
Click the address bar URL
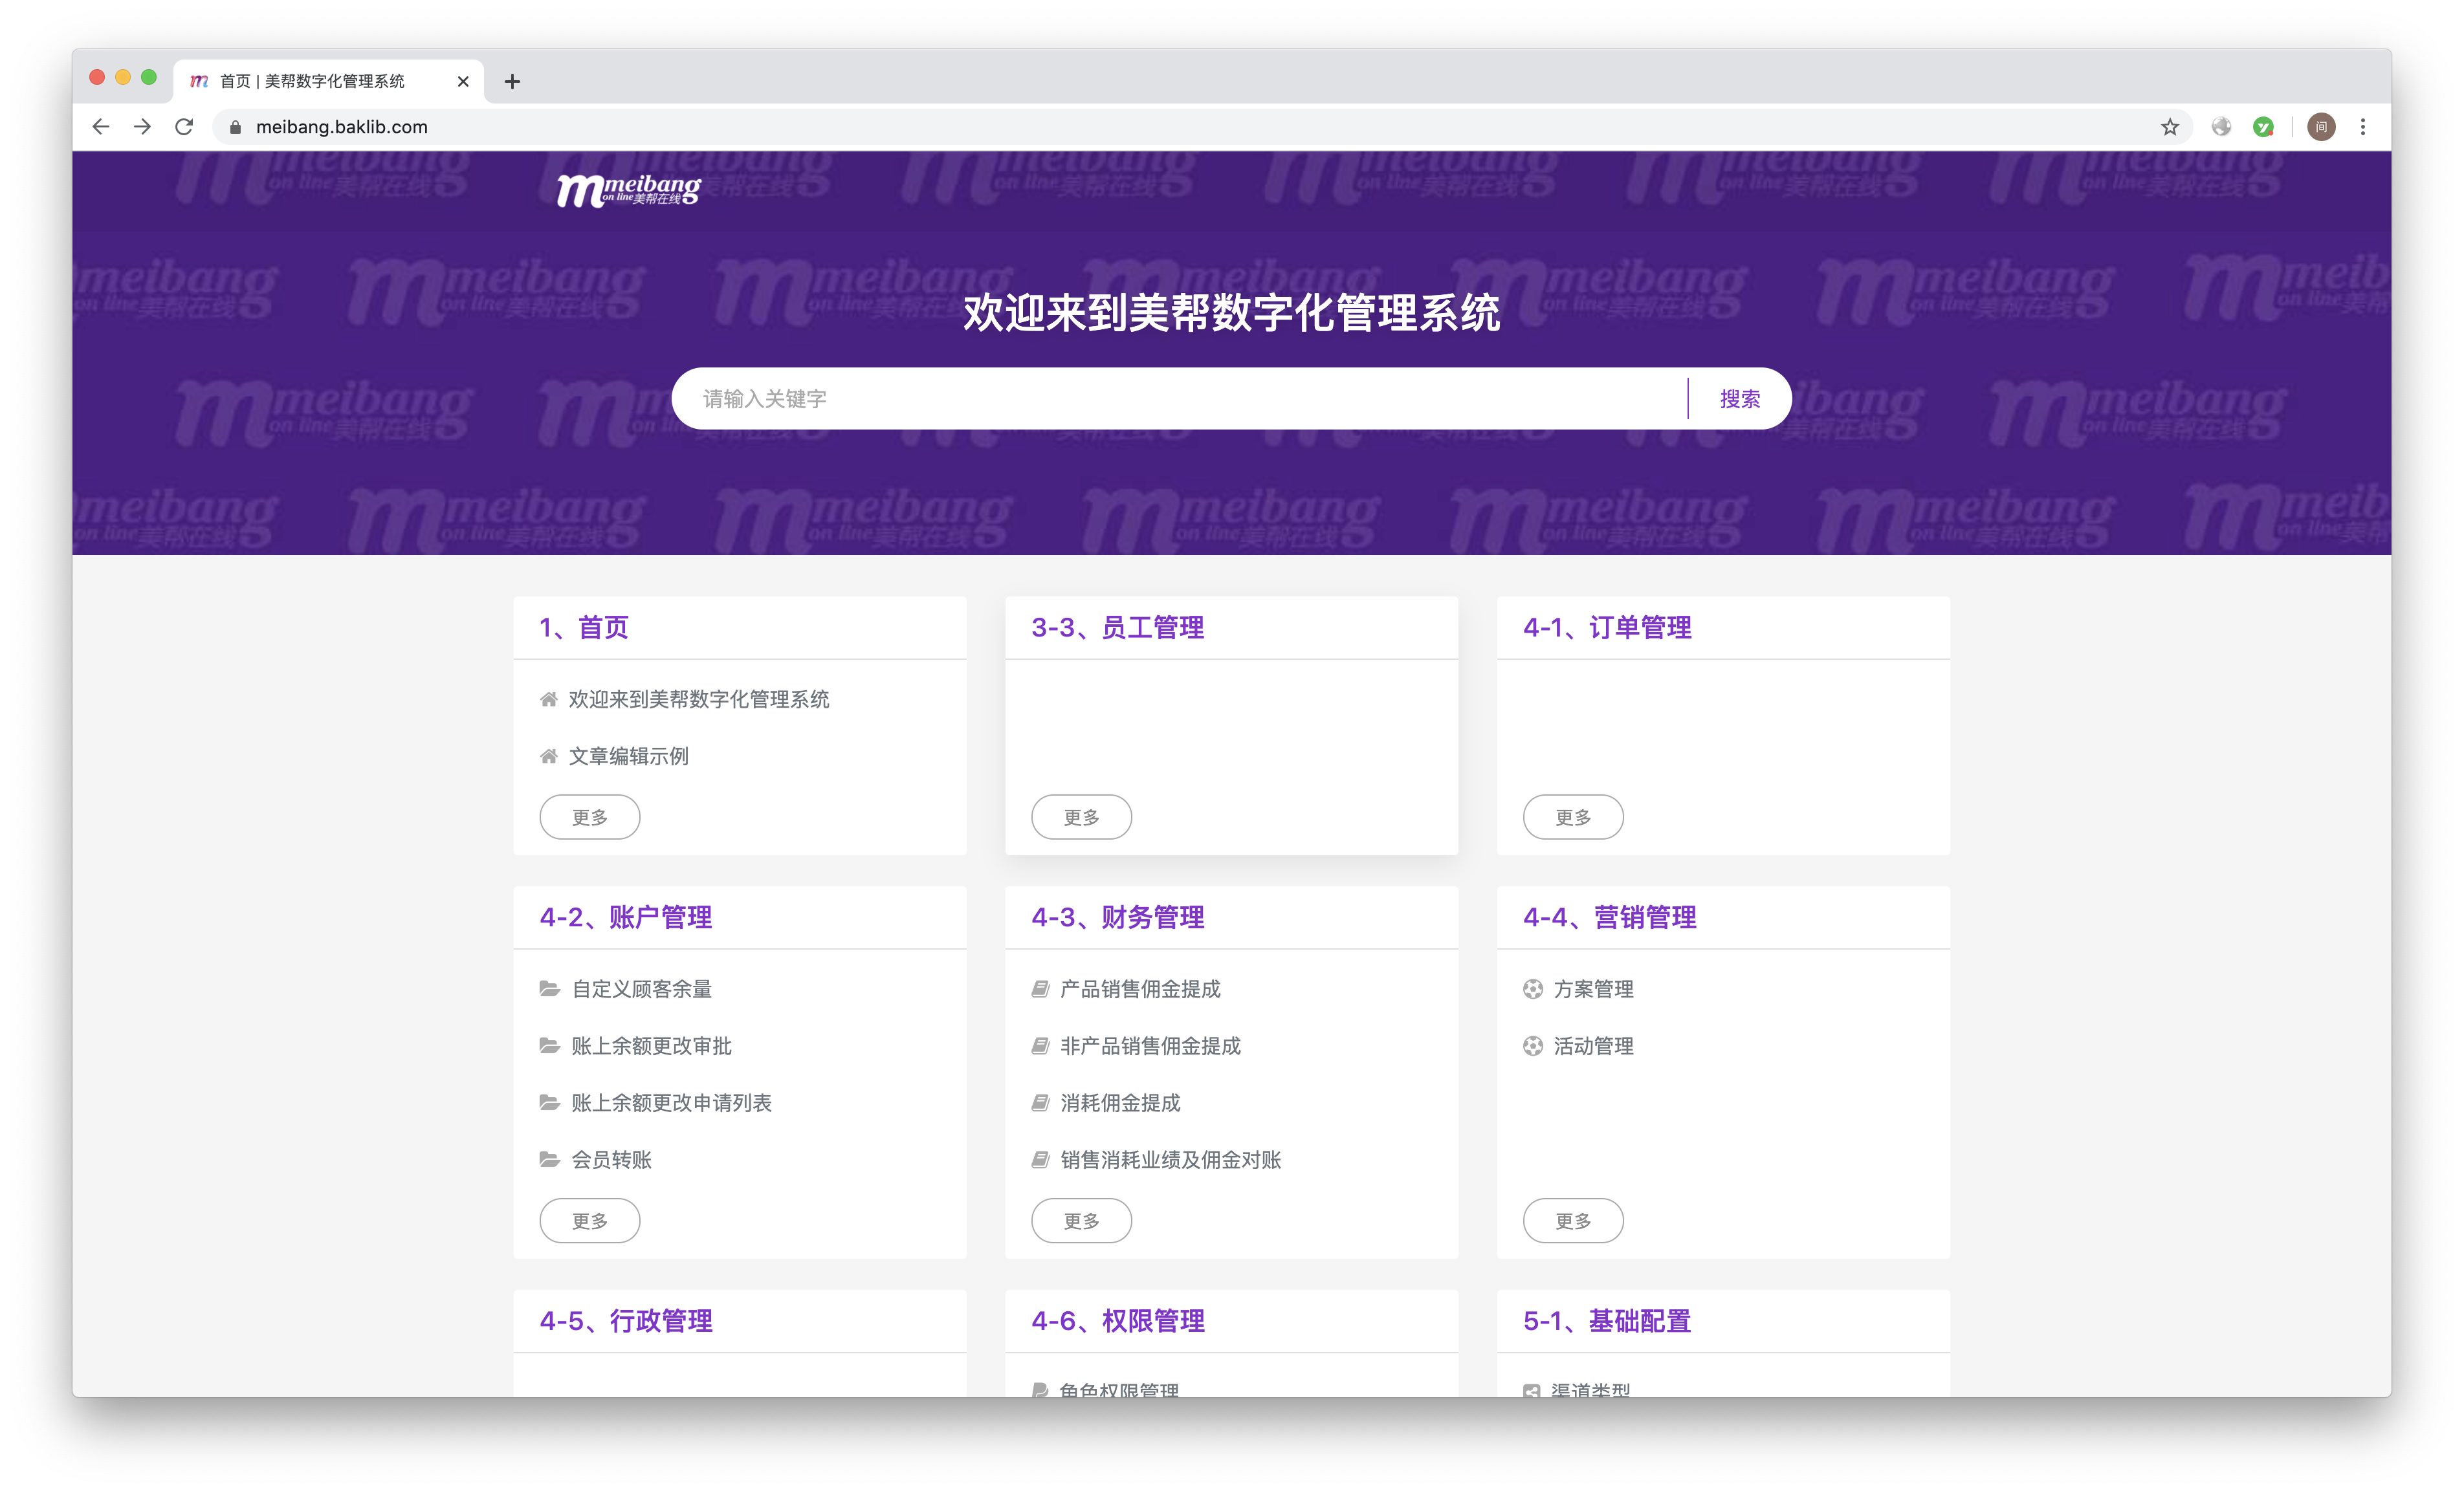[341, 127]
